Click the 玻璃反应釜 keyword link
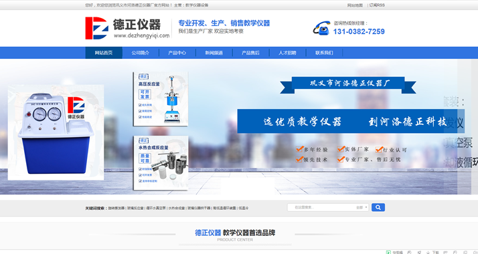This screenshot has height=254, width=478. pyautogui.click(x=135, y=208)
